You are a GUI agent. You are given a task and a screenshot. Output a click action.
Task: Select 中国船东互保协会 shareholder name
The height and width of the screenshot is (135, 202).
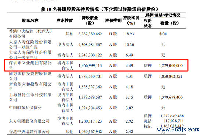click(x=25, y=108)
